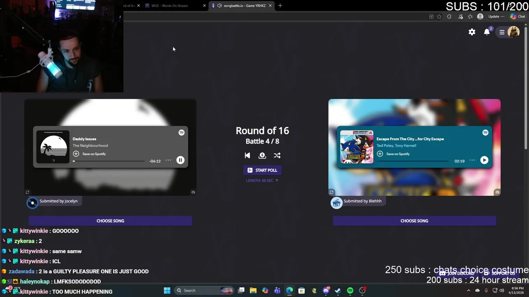Click the Sonic Adventure 2 album cover
This screenshot has width=529, height=297.
click(357, 147)
